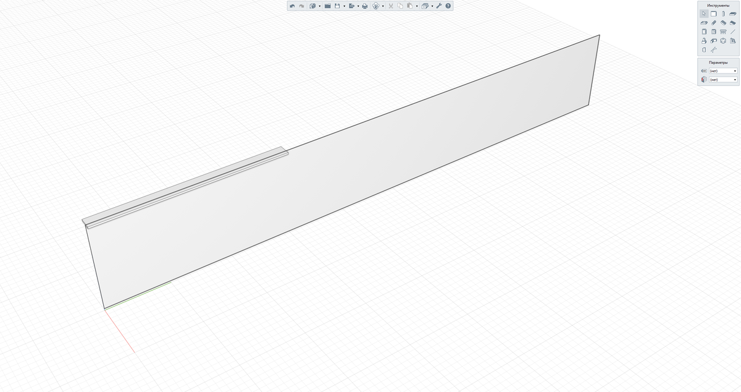Select the horizontal flat panel tool
The width and height of the screenshot is (741, 392).
[x=733, y=14]
